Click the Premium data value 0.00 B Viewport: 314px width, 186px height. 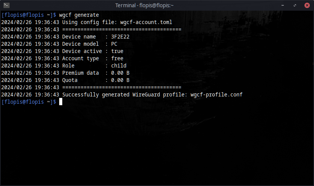[x=120, y=73]
